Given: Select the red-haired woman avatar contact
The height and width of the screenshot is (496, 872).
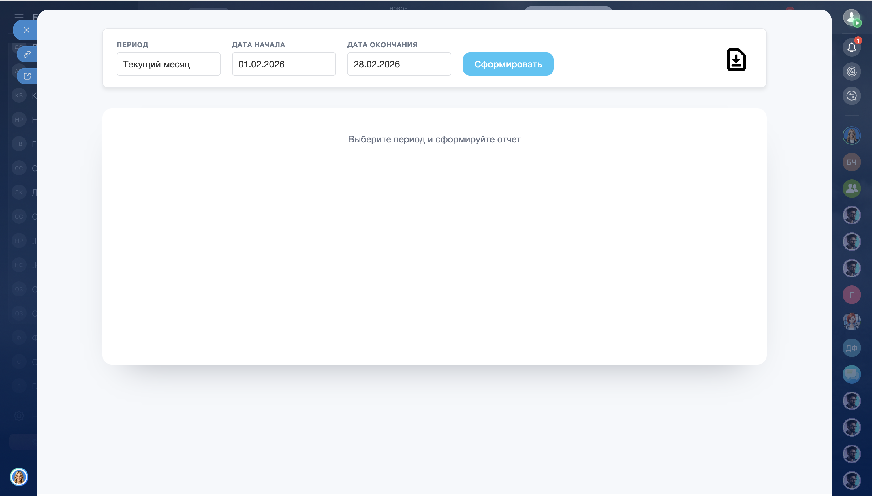Looking at the screenshot, I should click(x=852, y=321).
